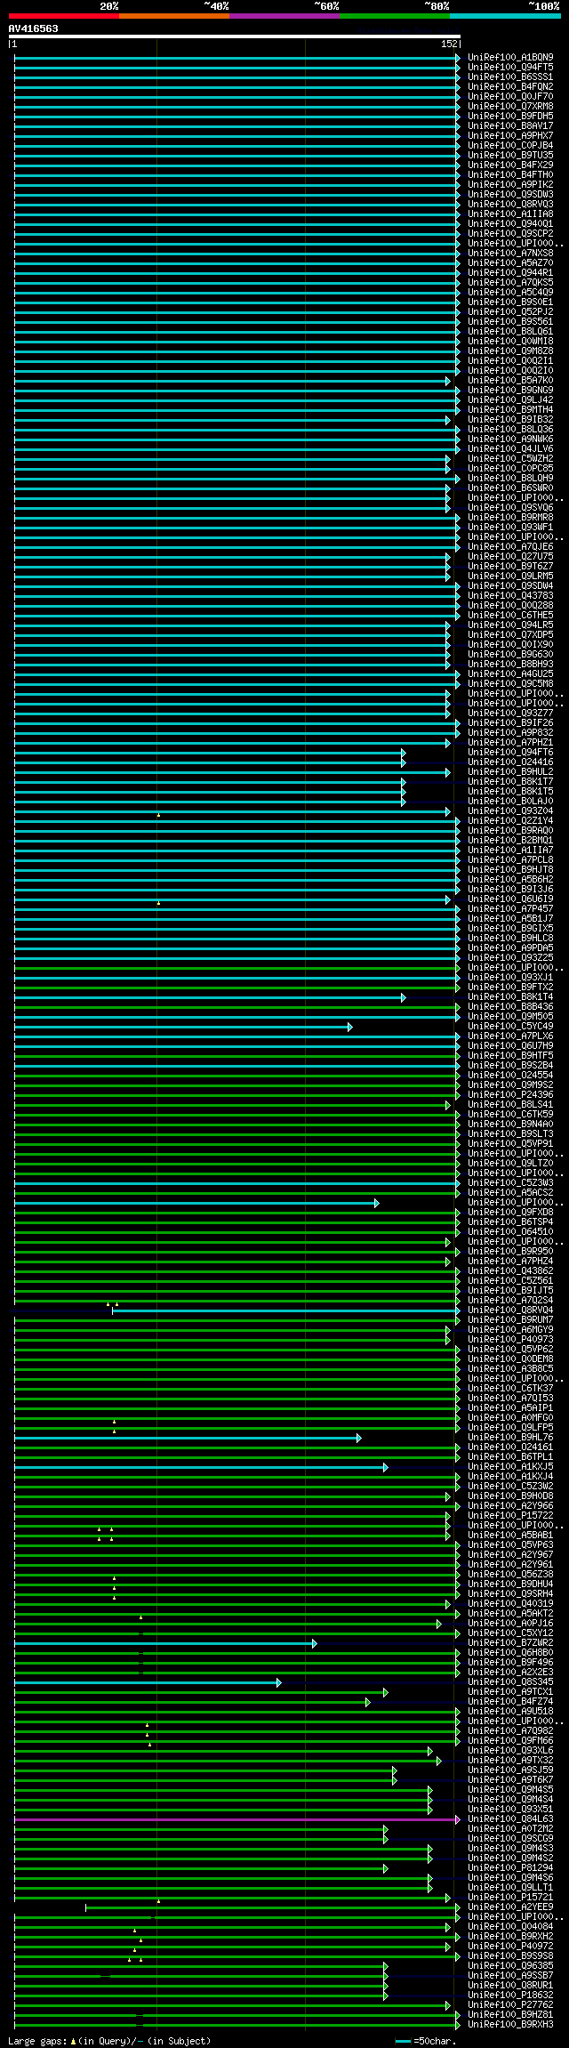Select the green ~80% identity legend segment
Viewport: 569px width, 2048px height.
tap(394, 16)
